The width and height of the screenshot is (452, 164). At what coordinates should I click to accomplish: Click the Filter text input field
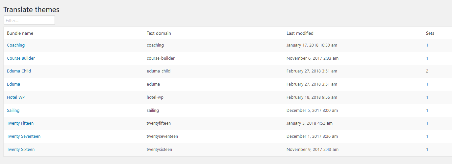(29, 20)
